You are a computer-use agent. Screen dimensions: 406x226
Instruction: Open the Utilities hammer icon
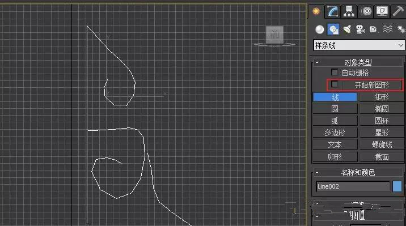tap(398, 11)
